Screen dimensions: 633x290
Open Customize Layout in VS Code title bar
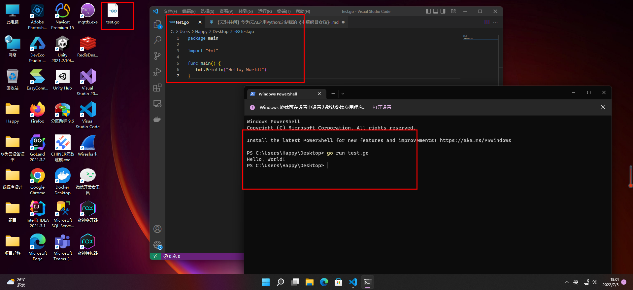coord(453,11)
